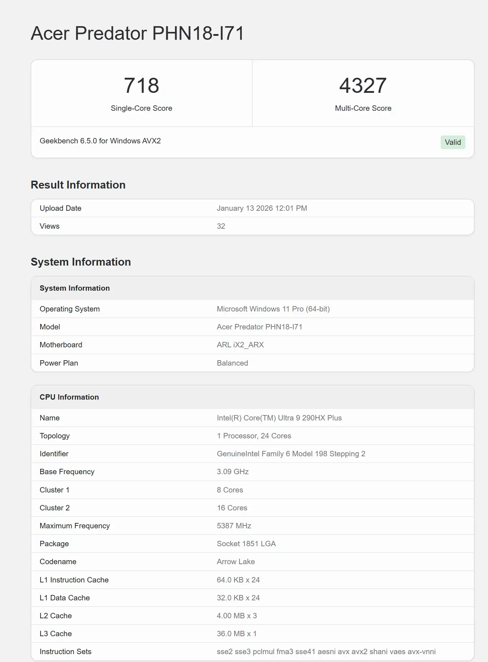Click the 718 Single-Core Score number
The image size is (488, 662).
[x=141, y=86]
